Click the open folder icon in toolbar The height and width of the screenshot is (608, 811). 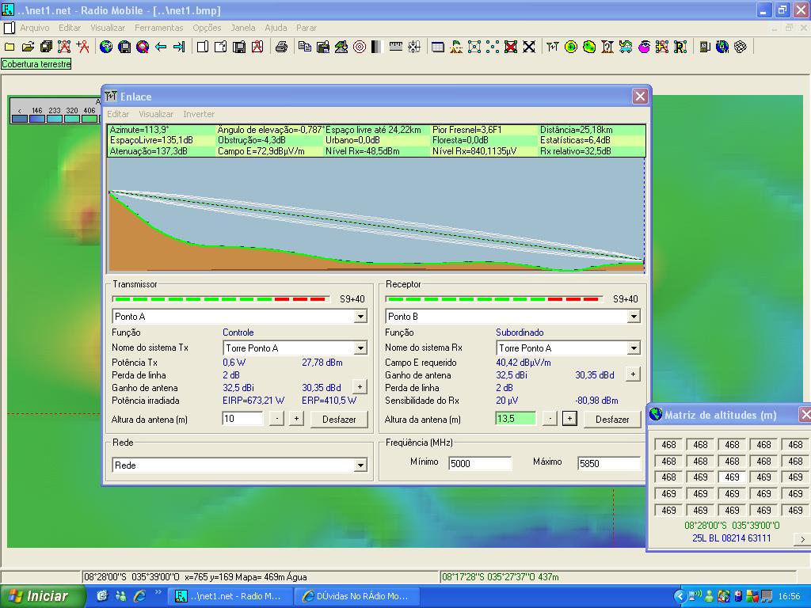28,47
